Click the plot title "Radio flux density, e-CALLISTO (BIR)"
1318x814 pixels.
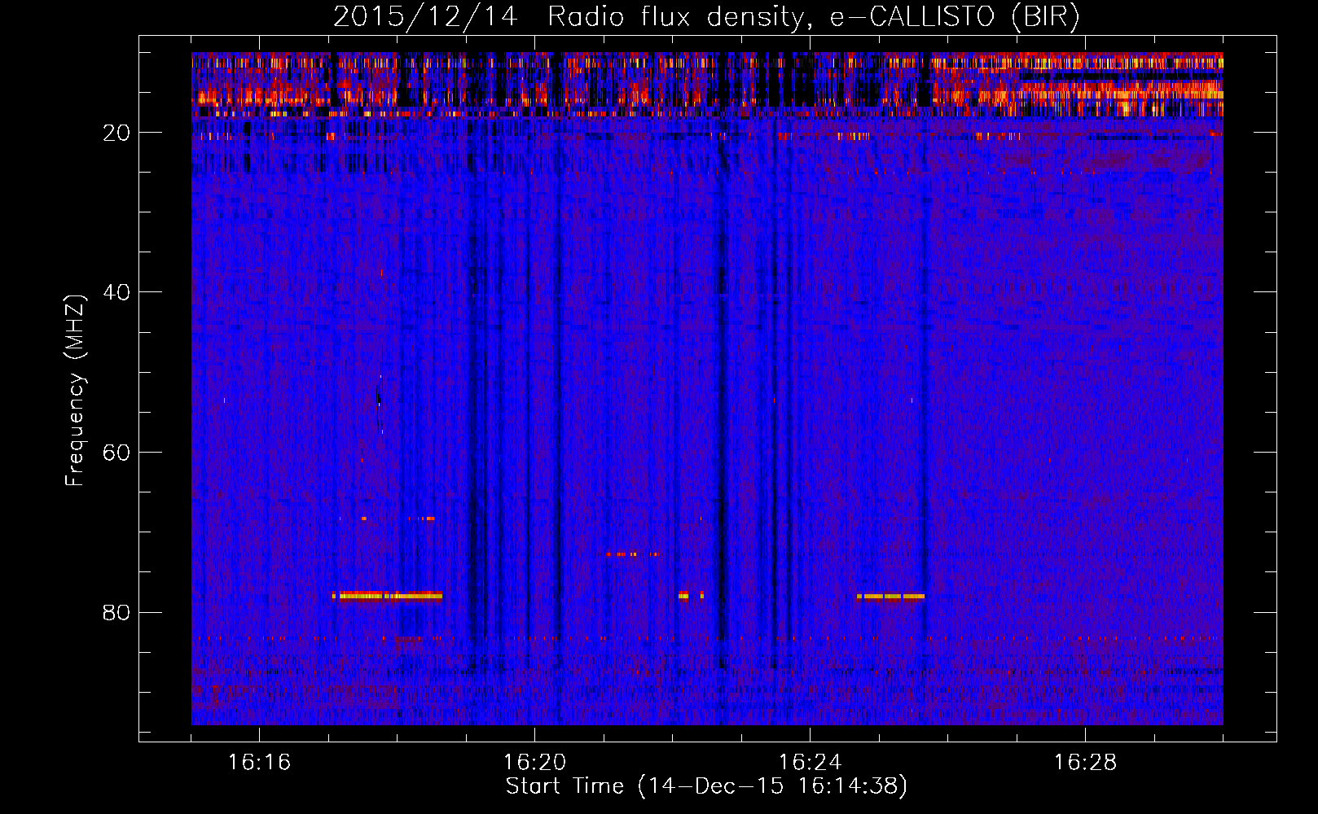pyautogui.click(x=814, y=17)
